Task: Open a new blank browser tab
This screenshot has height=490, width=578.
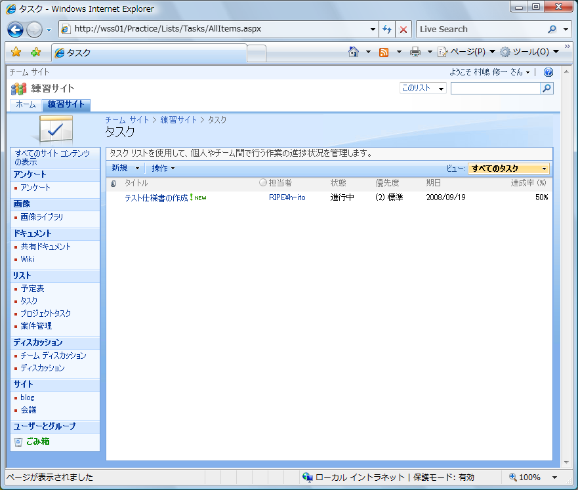Action: (257, 53)
